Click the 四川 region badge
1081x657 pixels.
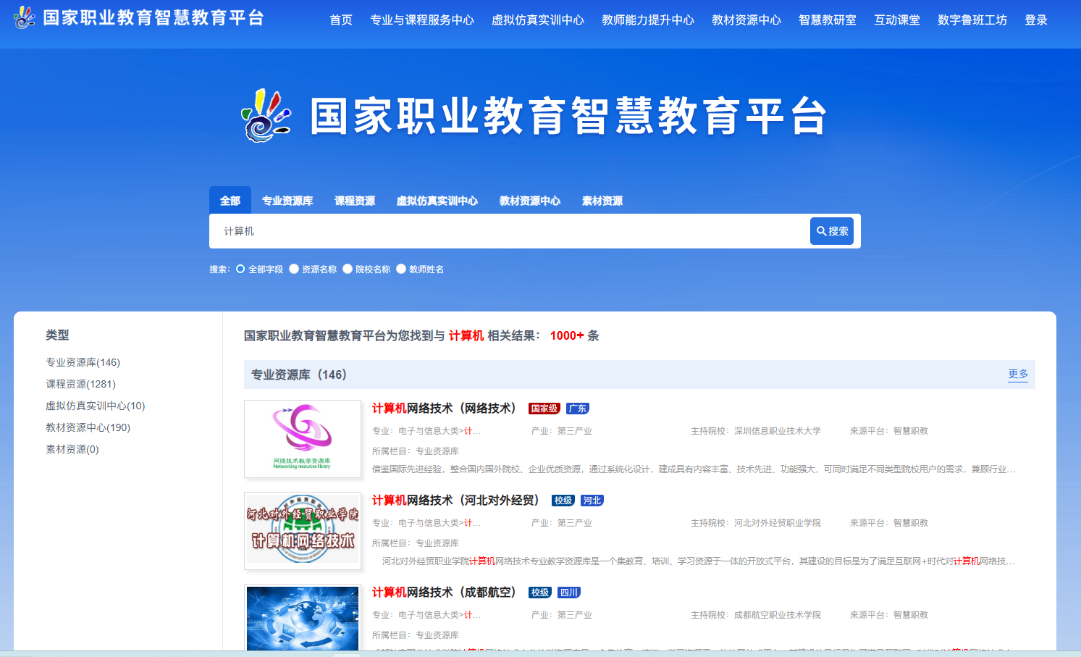569,593
